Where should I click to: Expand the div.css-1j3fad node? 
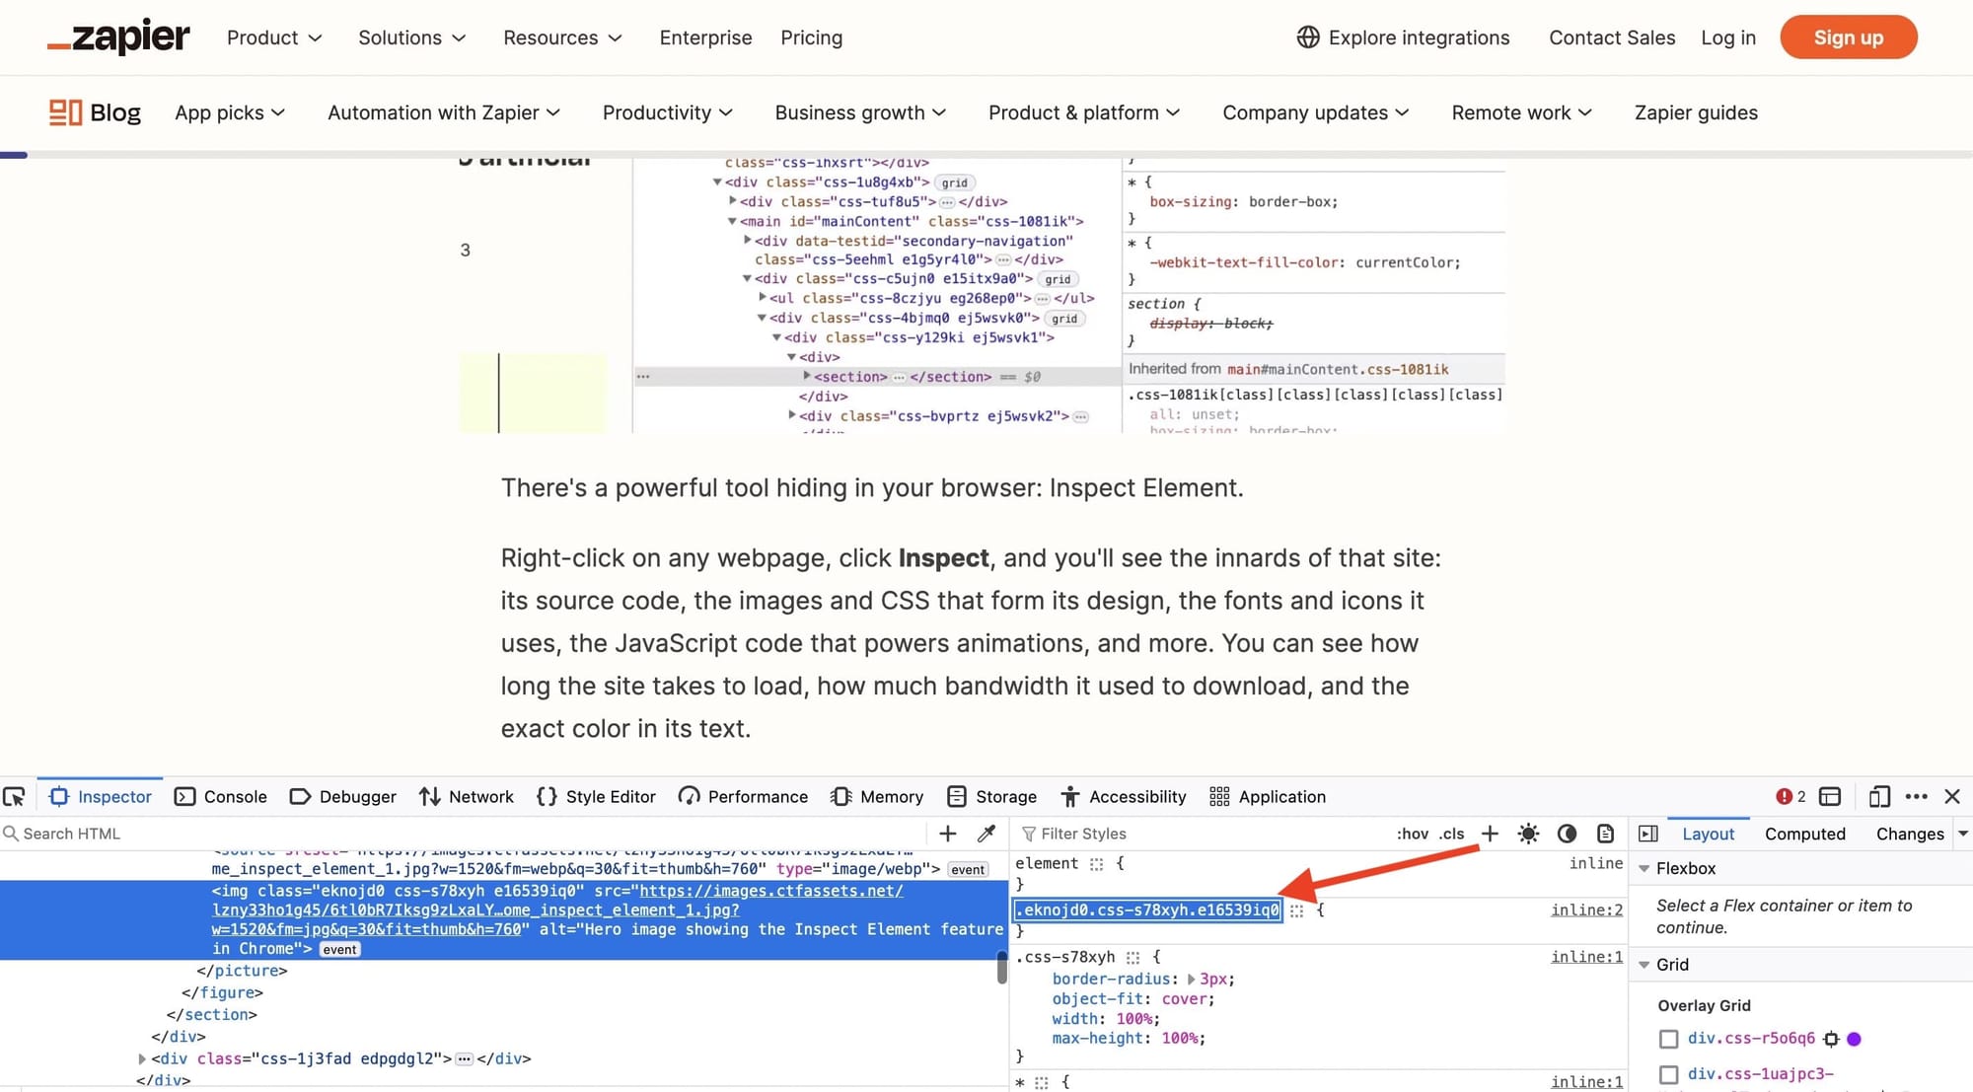(141, 1058)
